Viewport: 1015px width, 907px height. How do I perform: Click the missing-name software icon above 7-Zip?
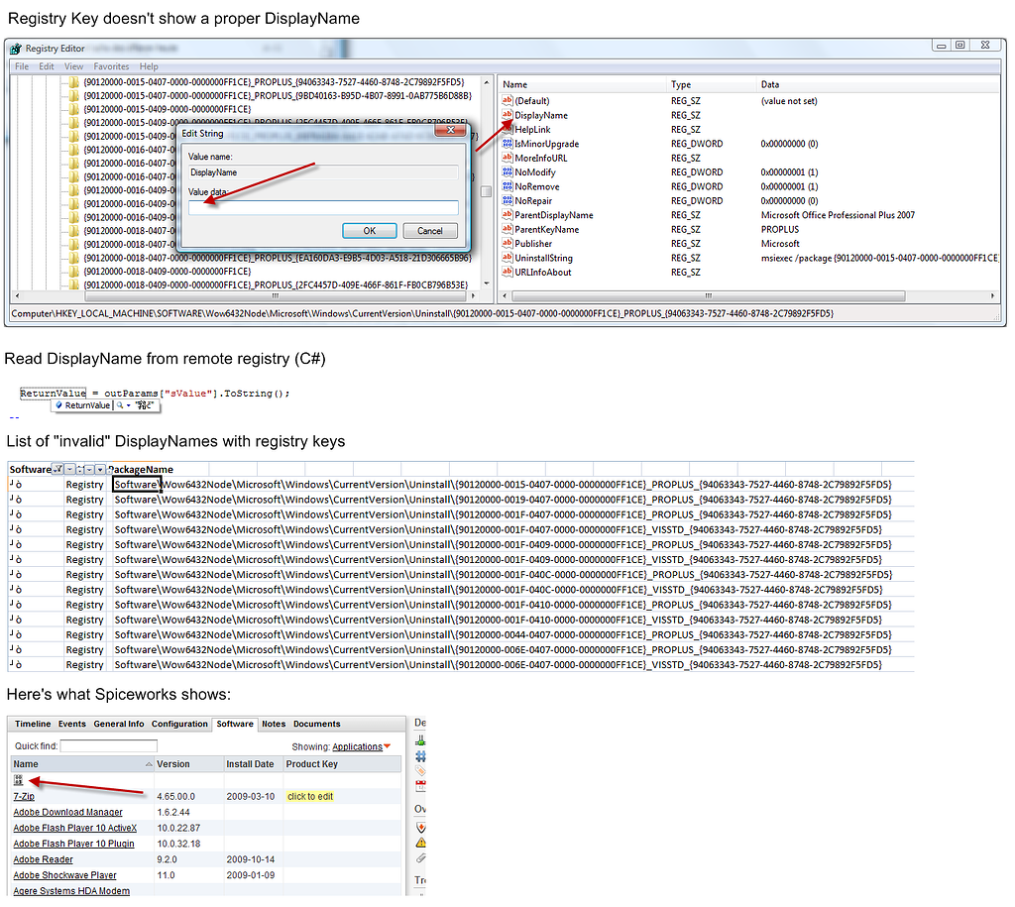point(20,779)
